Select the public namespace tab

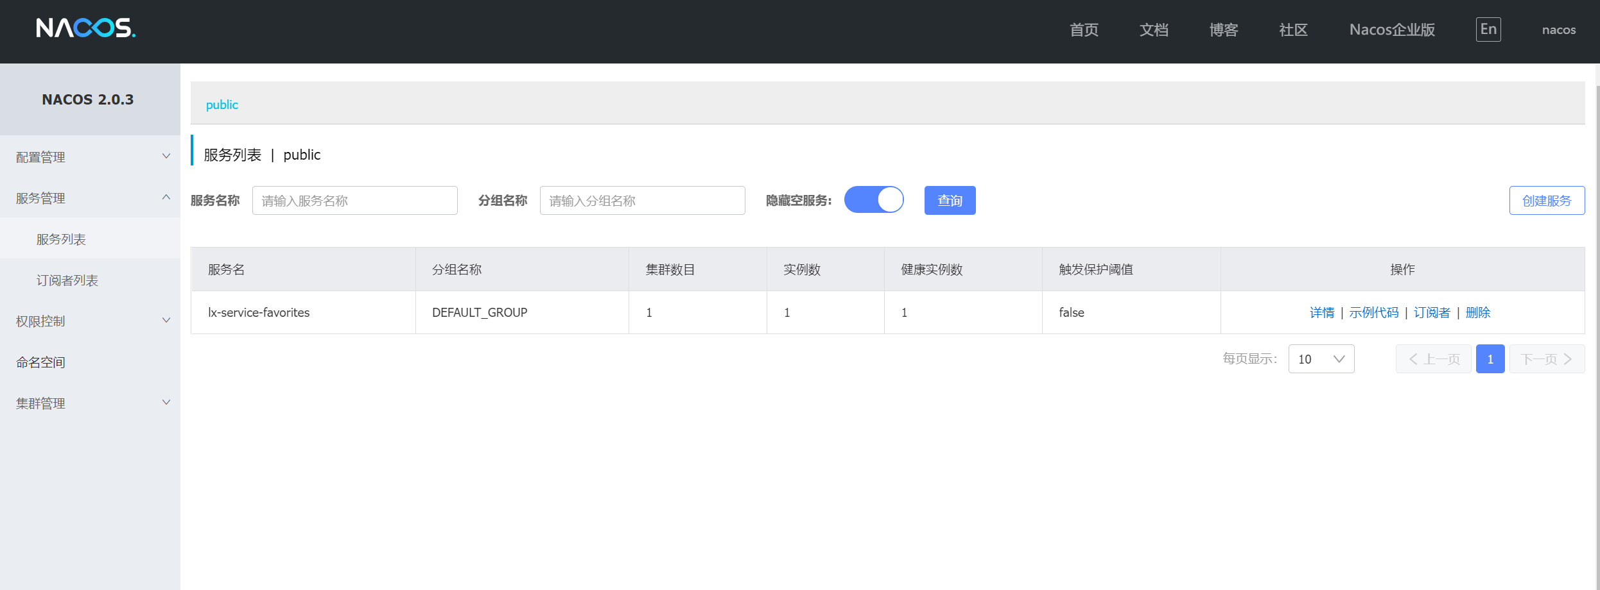click(x=222, y=105)
